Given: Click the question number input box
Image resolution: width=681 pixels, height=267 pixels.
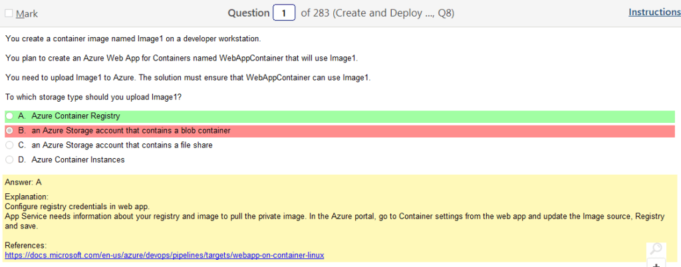Looking at the screenshot, I should tap(284, 13).
